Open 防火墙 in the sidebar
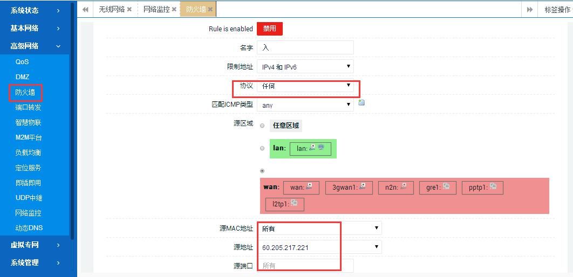573x277 pixels. coord(25,93)
